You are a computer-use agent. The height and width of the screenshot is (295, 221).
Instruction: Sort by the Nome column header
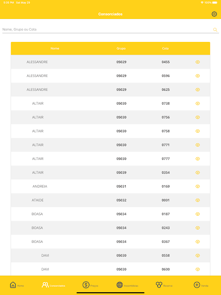[55, 48]
